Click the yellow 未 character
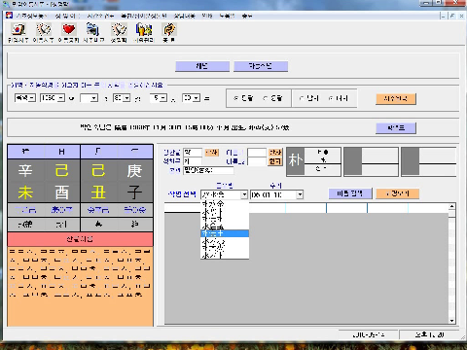Viewport: 467px width, 350px height. click(x=25, y=192)
